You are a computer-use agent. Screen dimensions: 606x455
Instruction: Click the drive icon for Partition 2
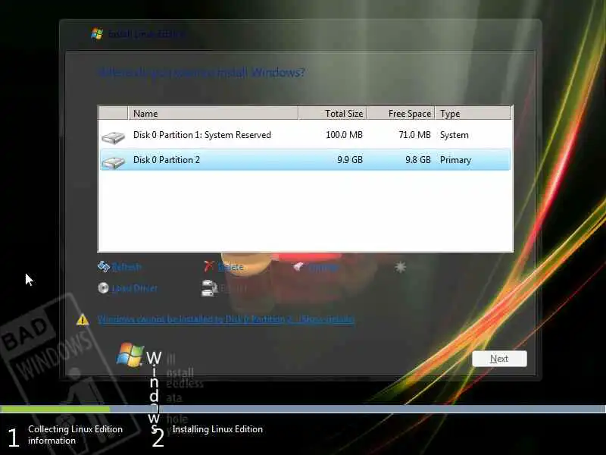tap(113, 162)
